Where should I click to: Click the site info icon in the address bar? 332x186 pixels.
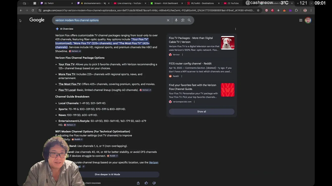point(40,10)
